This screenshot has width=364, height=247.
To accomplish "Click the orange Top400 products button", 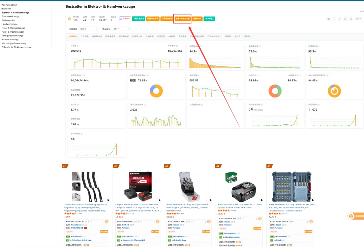I will 182,19.
